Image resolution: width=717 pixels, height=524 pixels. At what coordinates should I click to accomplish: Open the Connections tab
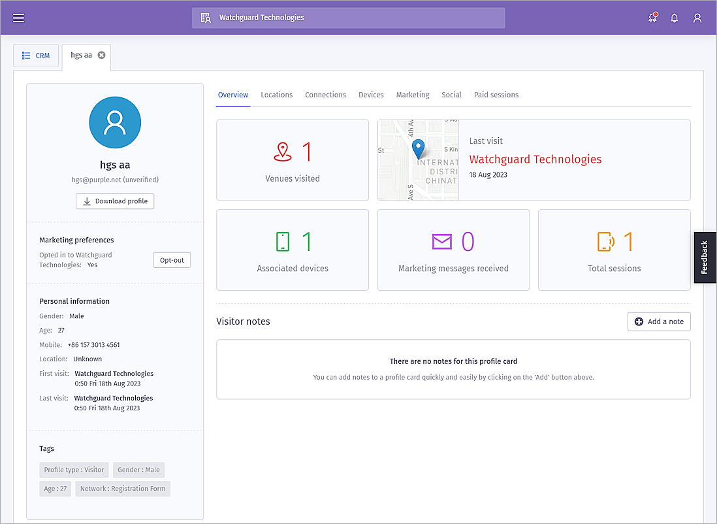click(x=325, y=95)
